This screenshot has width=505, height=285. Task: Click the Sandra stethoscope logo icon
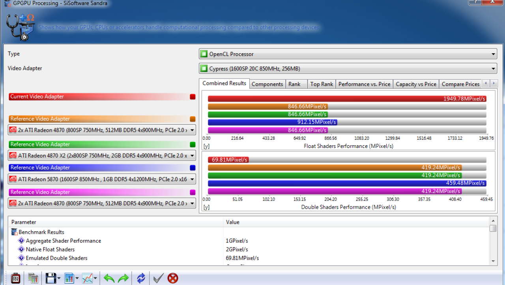pyautogui.click(x=21, y=27)
